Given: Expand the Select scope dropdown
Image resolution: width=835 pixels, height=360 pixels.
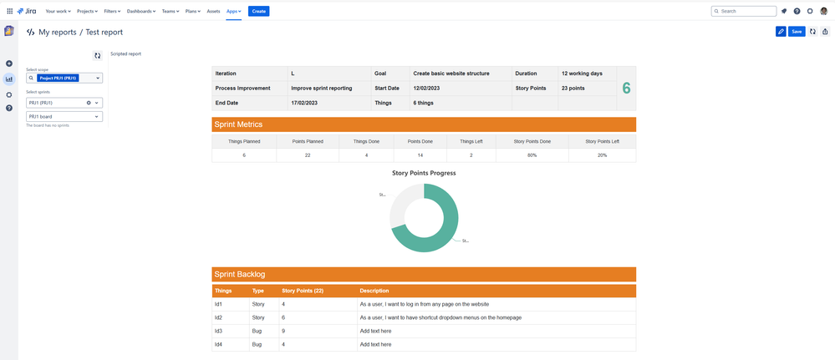Looking at the screenshot, I should 97,78.
